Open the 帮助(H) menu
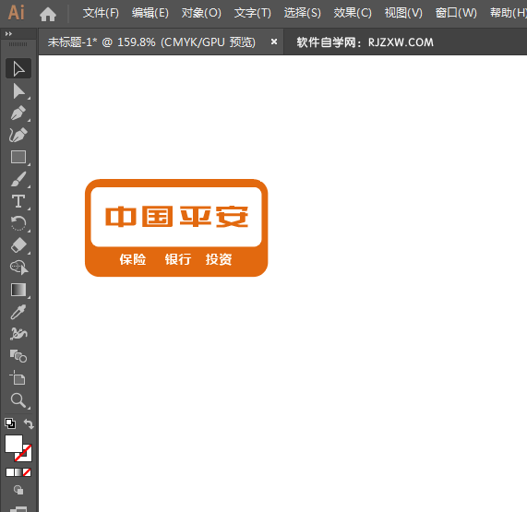The height and width of the screenshot is (512, 527). pyautogui.click(x=508, y=13)
